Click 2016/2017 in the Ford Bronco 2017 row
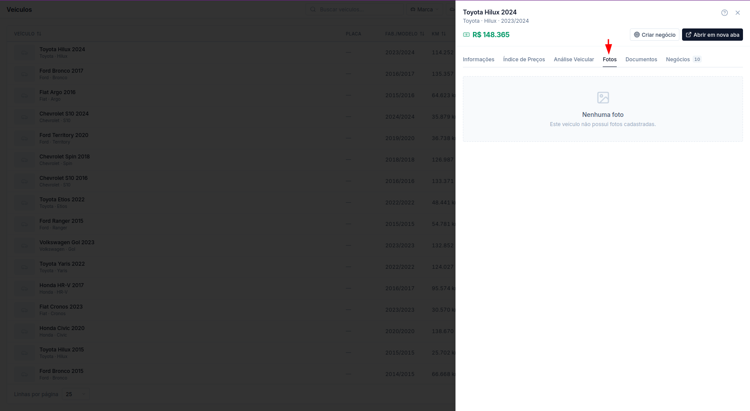The width and height of the screenshot is (750, 411). coord(400,74)
